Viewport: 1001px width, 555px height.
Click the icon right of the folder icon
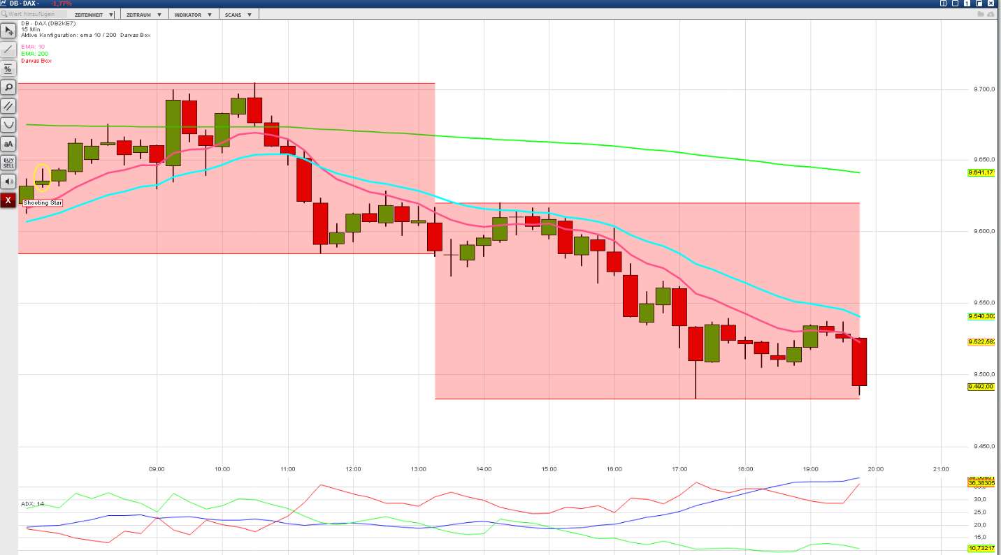tap(991, 14)
